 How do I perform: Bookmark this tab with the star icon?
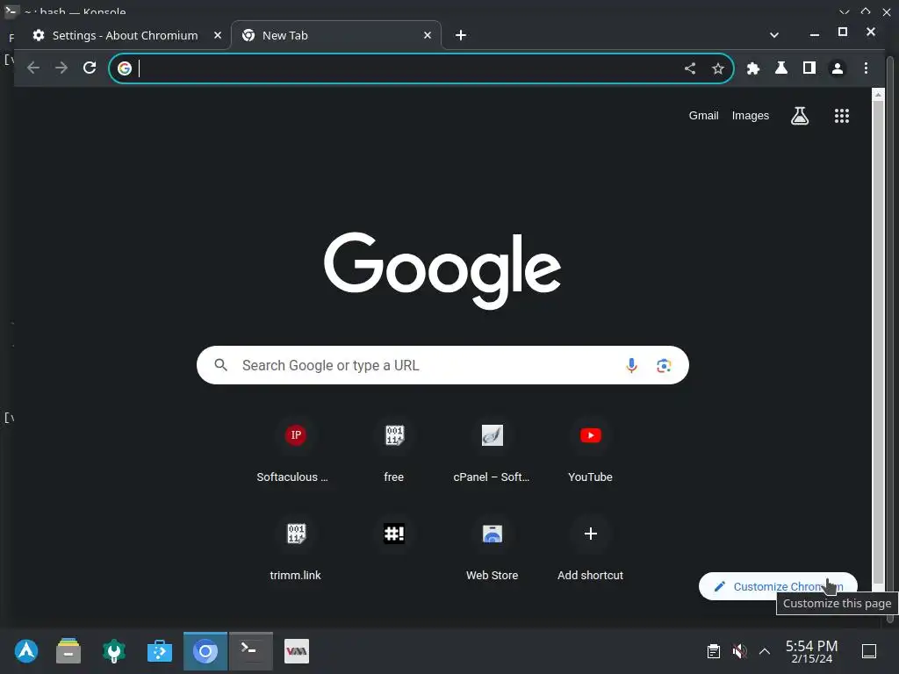tap(718, 68)
